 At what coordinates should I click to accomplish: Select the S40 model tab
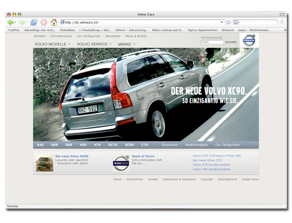coord(40,145)
